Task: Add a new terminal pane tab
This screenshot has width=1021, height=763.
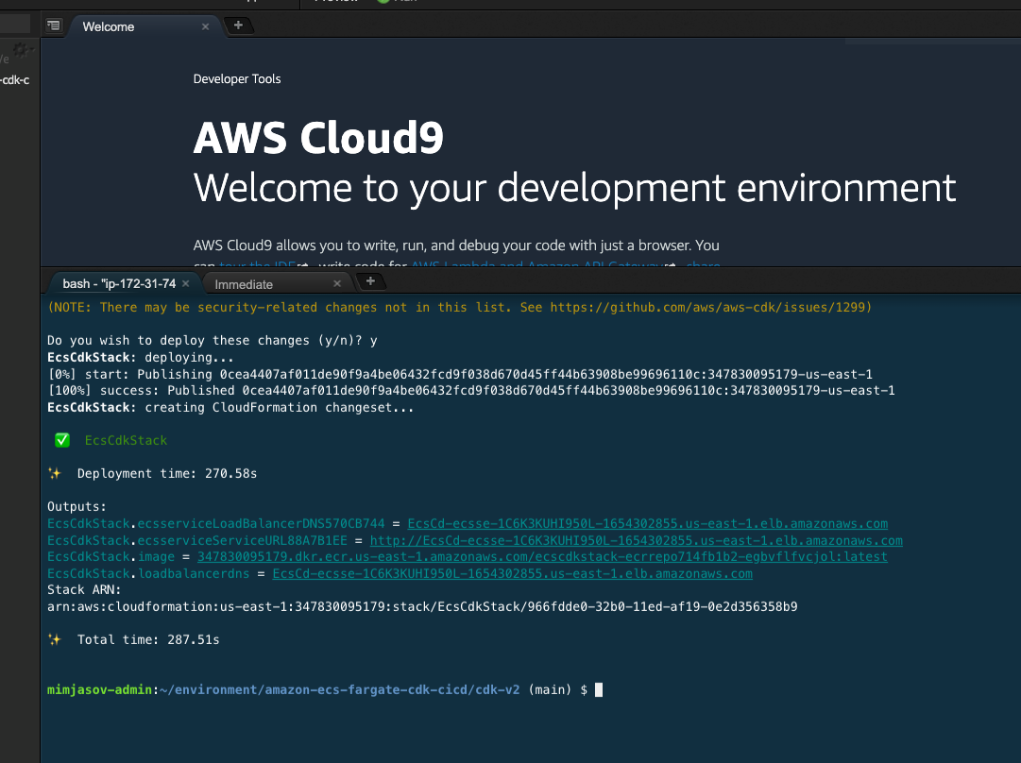Action: point(370,282)
